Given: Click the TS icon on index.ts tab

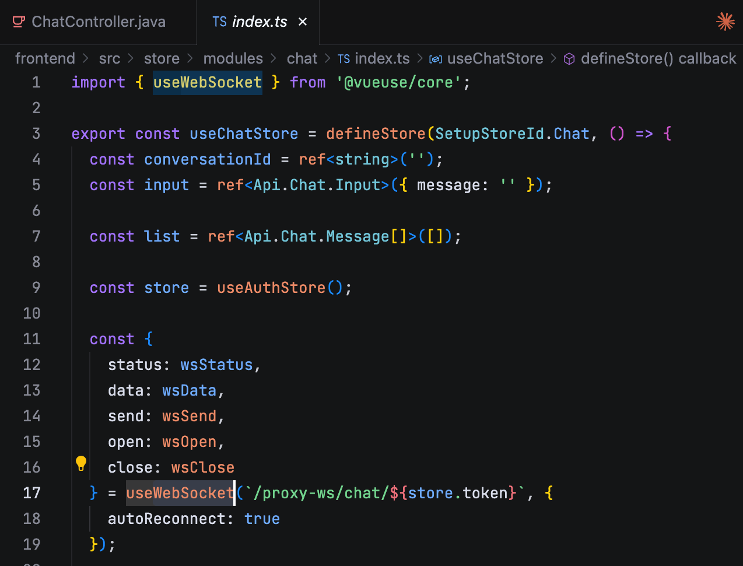Looking at the screenshot, I should [x=219, y=22].
